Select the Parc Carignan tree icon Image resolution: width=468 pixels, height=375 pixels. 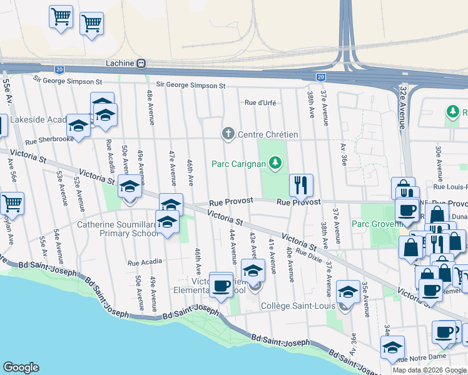coord(275,163)
